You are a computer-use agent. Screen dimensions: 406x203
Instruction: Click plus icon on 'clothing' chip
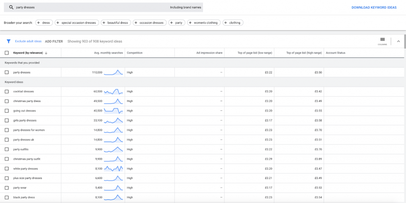(x=226, y=23)
